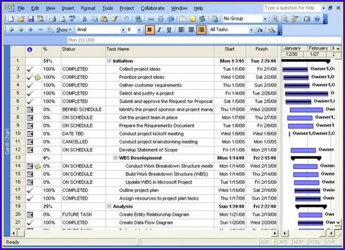
Task: Collapse the Initiation summary task
Action: tap(109, 61)
